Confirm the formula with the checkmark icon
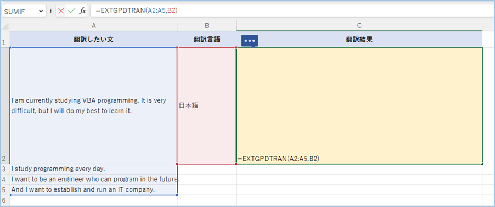The image size is (495, 207). (72, 11)
